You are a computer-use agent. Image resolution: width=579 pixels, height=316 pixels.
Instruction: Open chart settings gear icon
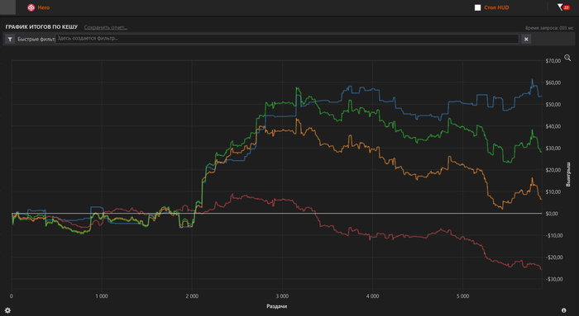7,310
